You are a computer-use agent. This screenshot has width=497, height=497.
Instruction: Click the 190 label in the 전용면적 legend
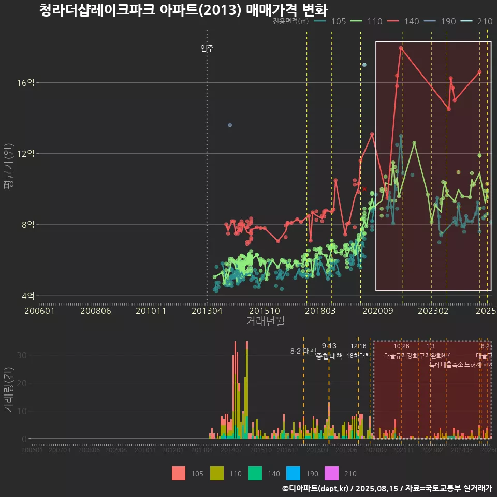click(448, 21)
